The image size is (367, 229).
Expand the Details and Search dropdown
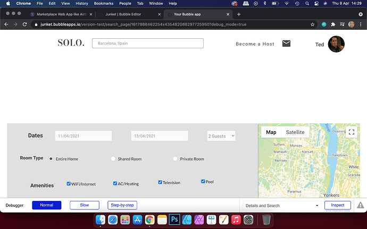pyautogui.click(x=282, y=206)
